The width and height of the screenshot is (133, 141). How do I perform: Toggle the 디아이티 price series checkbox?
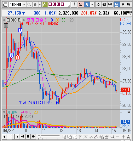point(4,20)
